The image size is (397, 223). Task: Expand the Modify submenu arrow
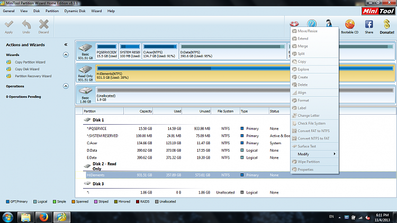coord(335,154)
